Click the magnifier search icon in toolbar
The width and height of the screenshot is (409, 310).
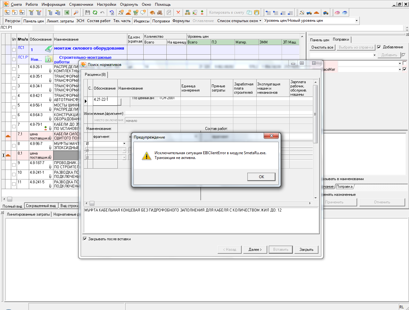click(x=76, y=12)
